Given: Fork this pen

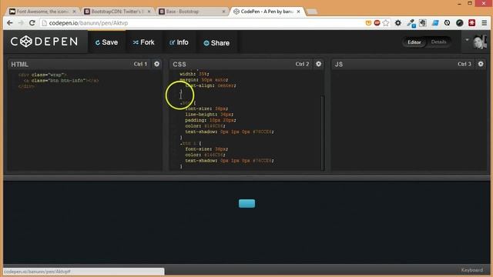Looking at the screenshot, I should (x=144, y=42).
